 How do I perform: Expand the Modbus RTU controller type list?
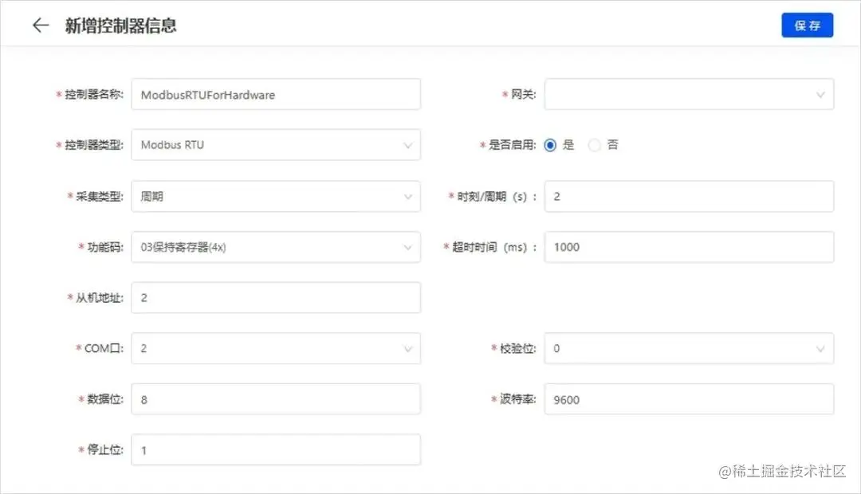tap(275, 145)
